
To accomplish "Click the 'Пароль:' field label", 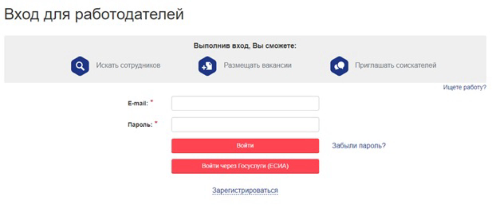I will (140, 125).
